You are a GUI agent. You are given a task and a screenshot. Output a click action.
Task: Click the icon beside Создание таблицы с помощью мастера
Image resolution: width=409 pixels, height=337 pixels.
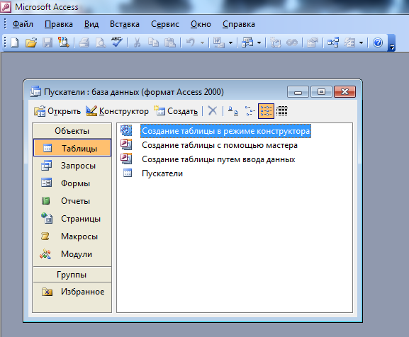tap(126, 144)
